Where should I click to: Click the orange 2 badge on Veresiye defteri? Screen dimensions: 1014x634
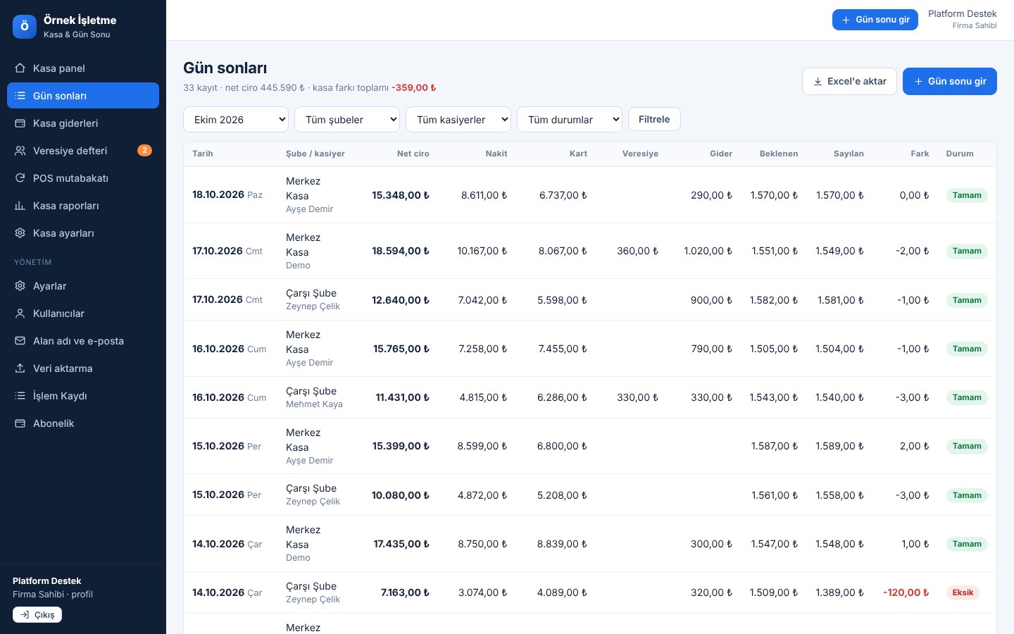144,150
